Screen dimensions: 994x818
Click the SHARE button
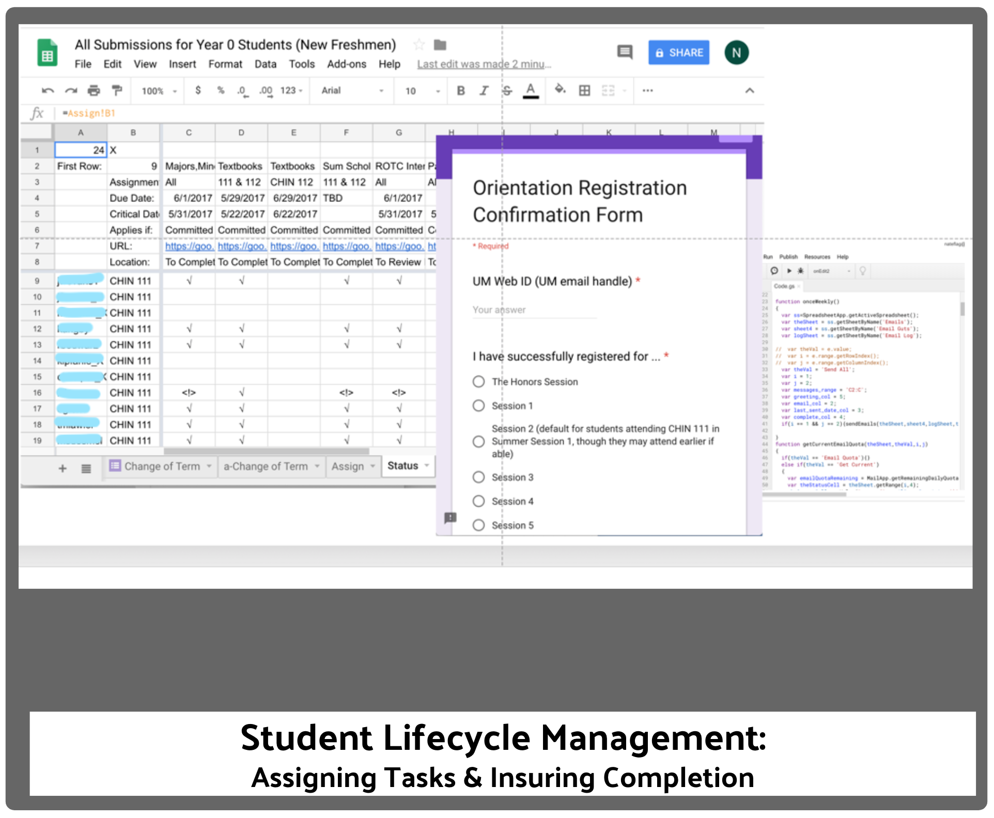678,52
